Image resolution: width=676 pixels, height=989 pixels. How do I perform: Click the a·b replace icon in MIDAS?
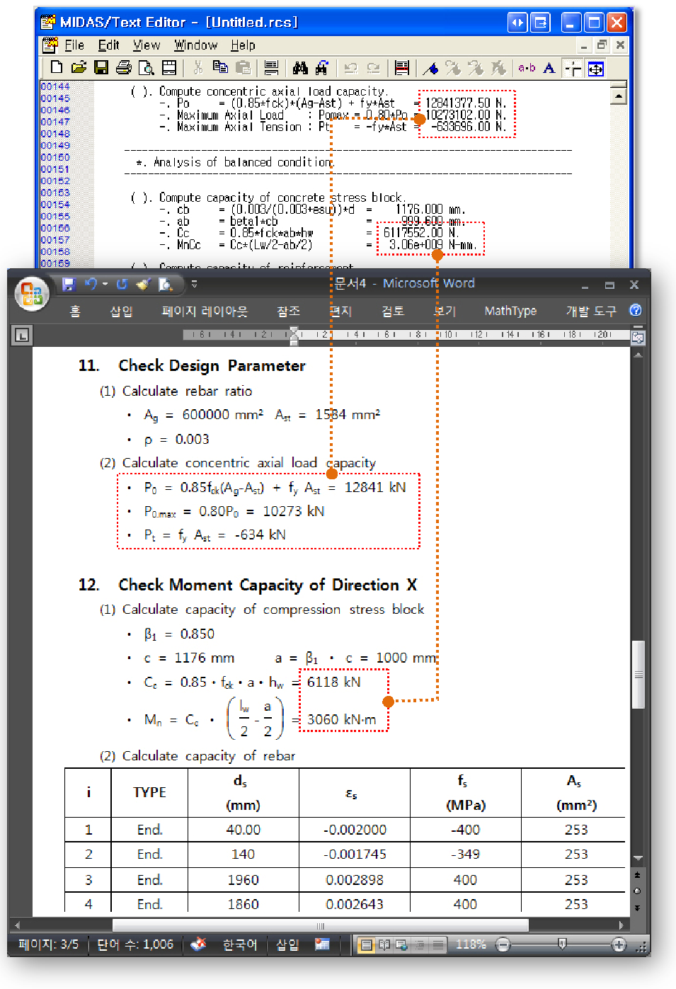[x=527, y=68]
